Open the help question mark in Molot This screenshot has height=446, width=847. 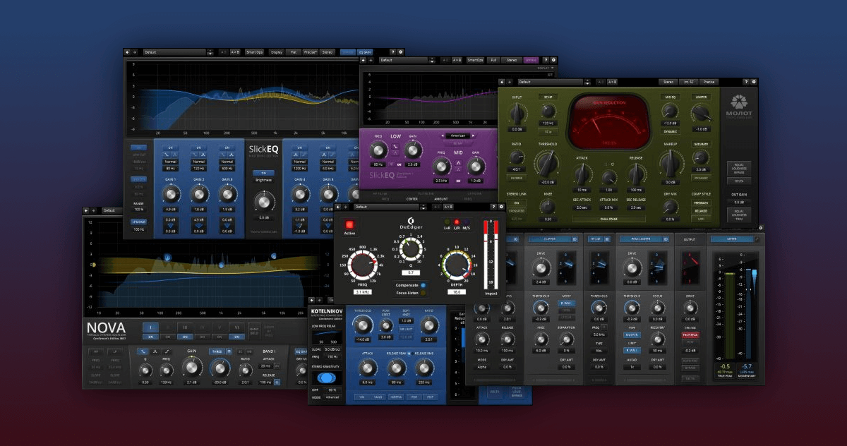pos(745,82)
